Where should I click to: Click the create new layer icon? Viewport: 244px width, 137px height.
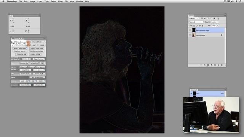point(218,65)
